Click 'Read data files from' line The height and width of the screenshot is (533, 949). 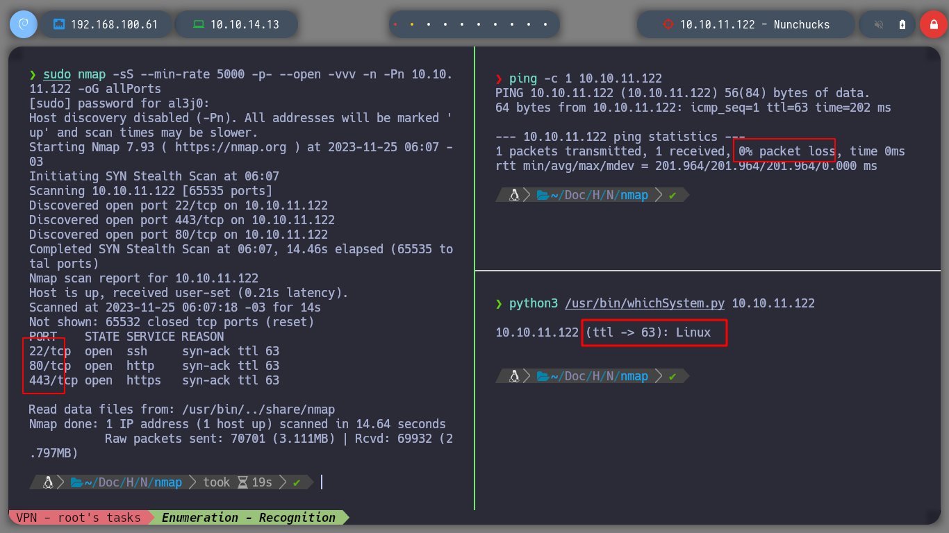pos(182,409)
